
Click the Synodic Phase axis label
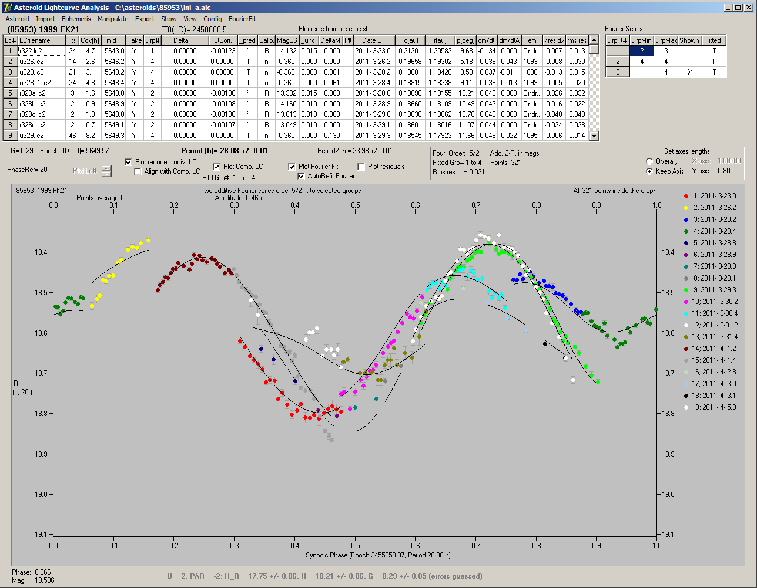[x=378, y=555]
